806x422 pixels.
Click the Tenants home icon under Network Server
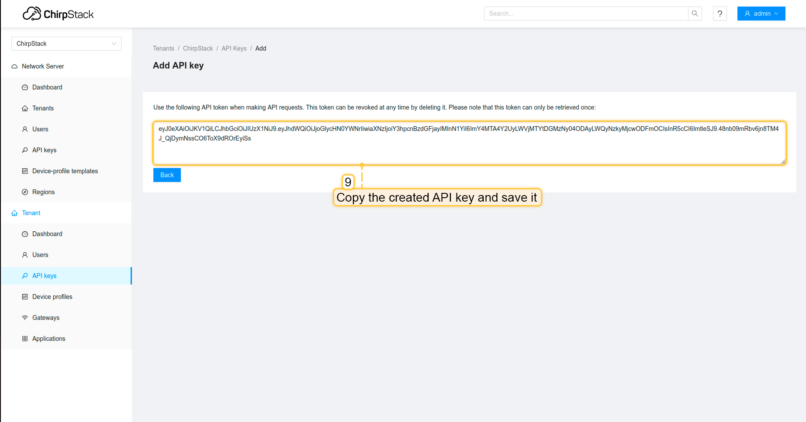click(x=25, y=108)
